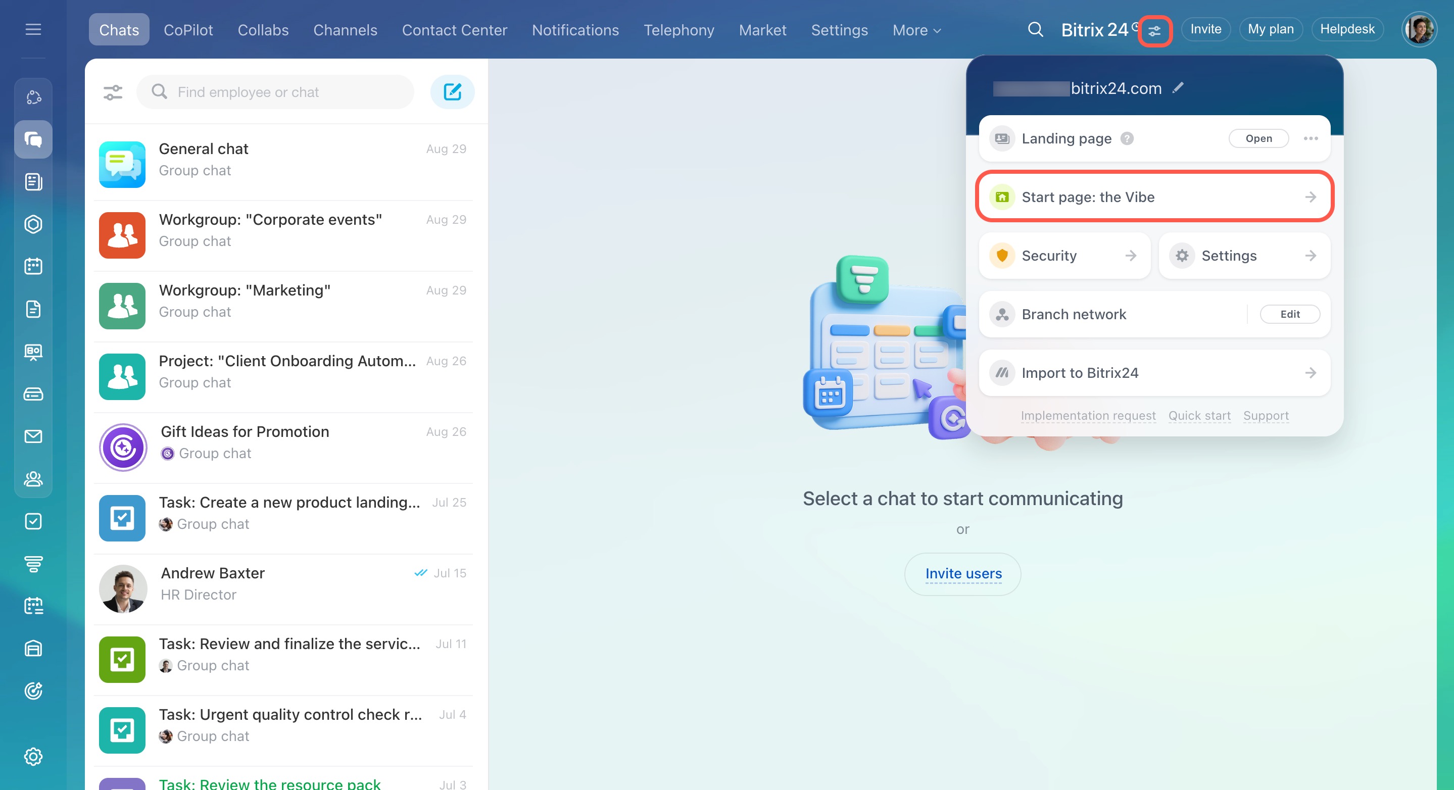This screenshot has height=790, width=1454.
Task: Open the CRM funnel icon in sidebar
Action: coord(33,564)
